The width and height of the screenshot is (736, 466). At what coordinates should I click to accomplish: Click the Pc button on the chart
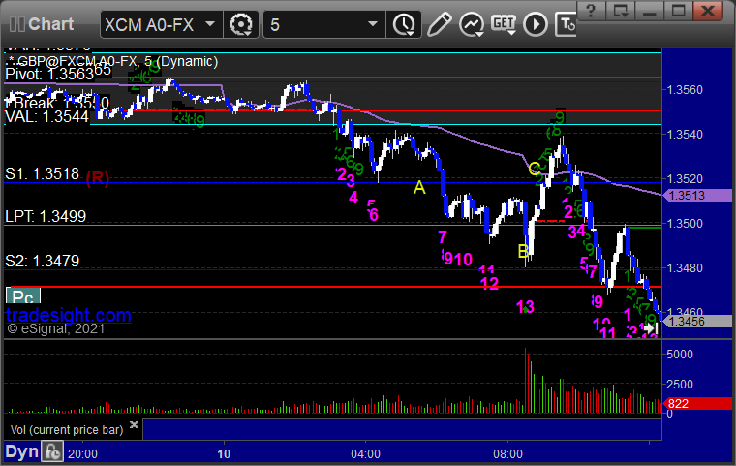point(23,296)
